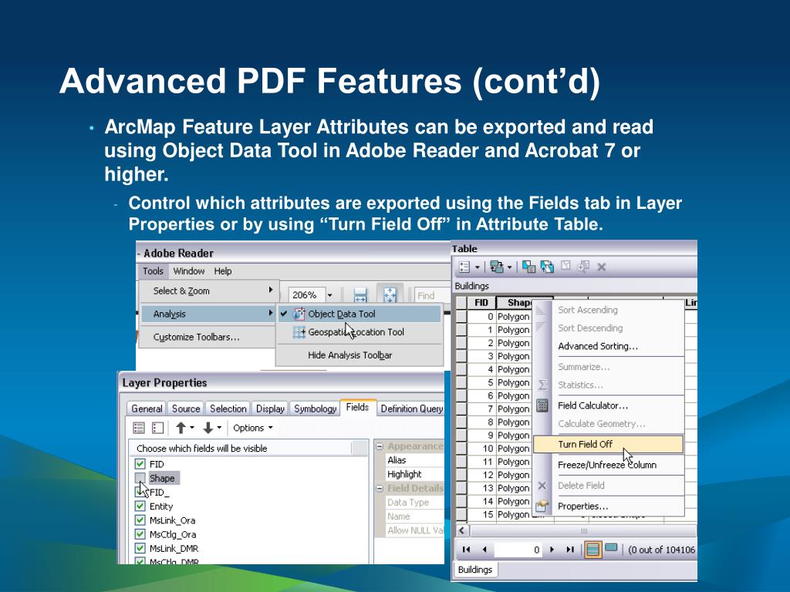
Task: Click Hide Analysis Toolbar
Action: pos(360,355)
